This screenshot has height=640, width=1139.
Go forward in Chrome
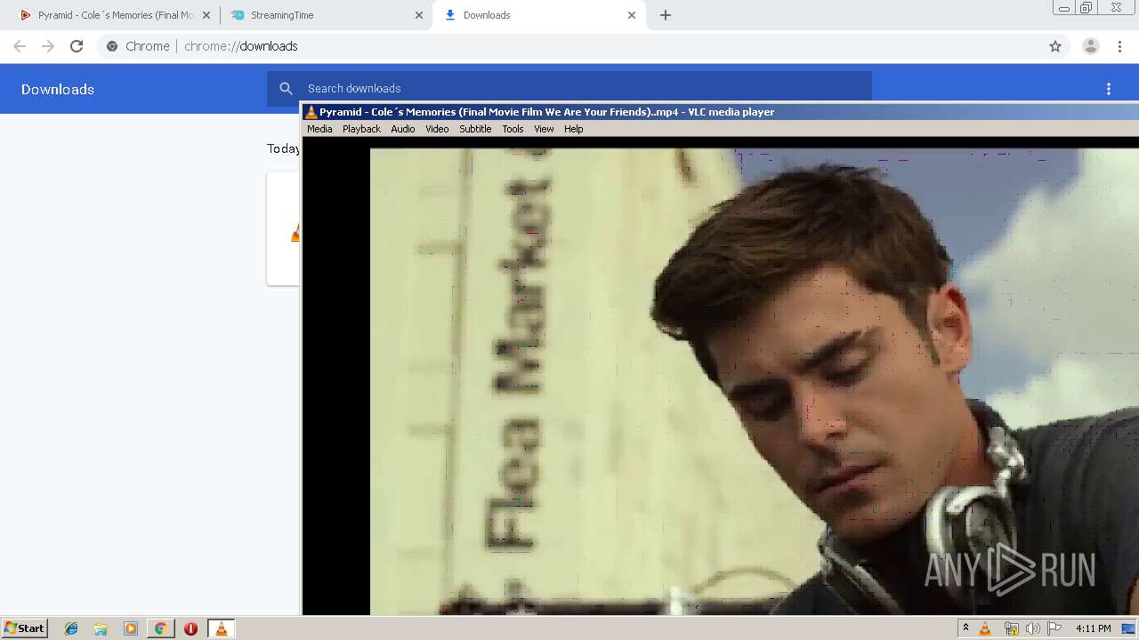pos(48,46)
